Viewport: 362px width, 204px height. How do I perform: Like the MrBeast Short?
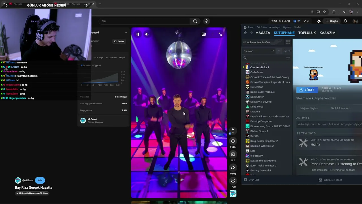(233, 141)
